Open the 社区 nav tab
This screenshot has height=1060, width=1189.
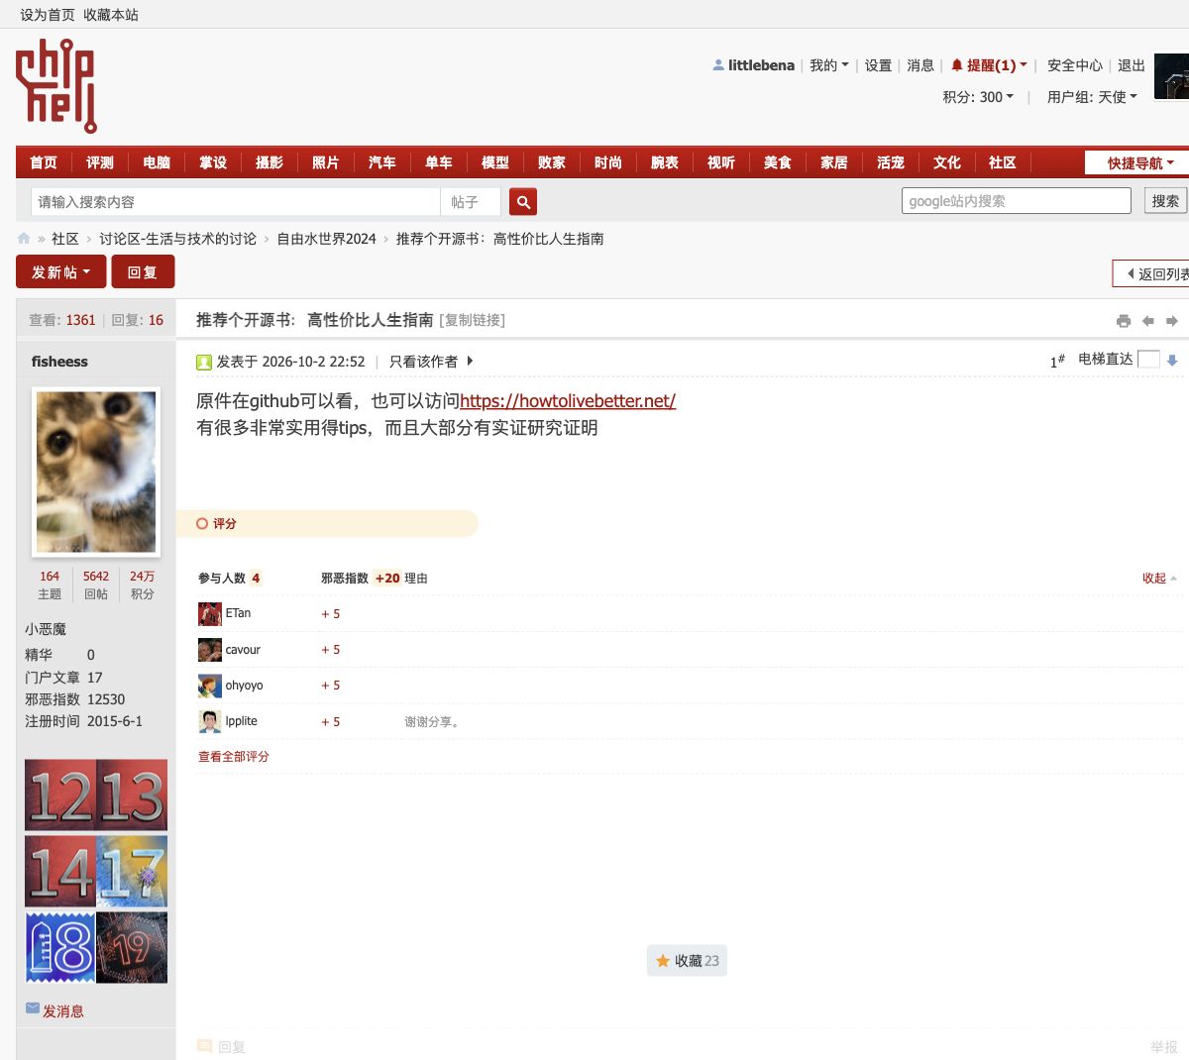(x=1003, y=162)
